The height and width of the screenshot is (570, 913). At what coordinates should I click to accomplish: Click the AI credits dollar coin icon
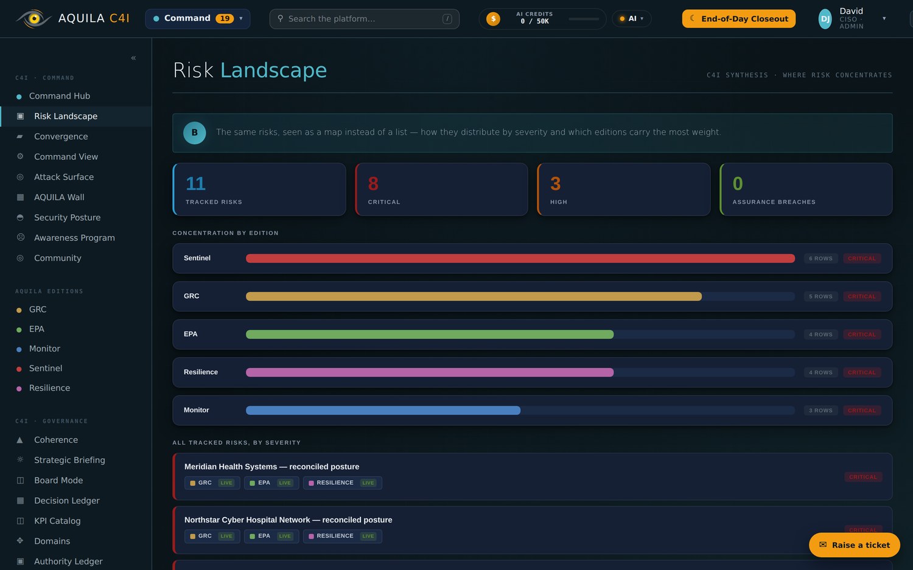coord(493,19)
